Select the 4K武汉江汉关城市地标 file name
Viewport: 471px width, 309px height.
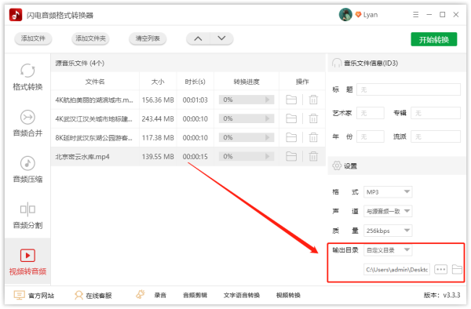(x=93, y=118)
